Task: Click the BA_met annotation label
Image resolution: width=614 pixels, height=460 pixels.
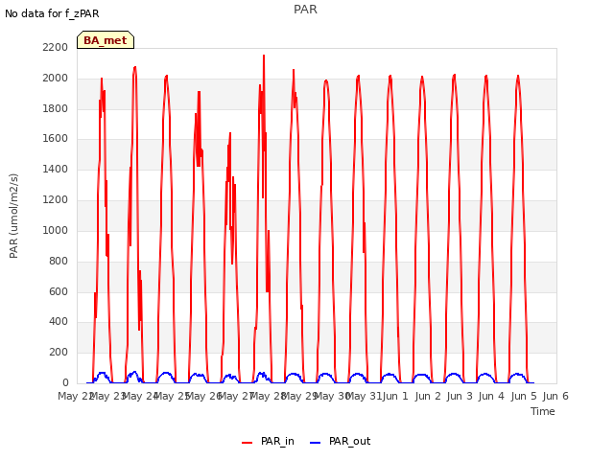Action: (x=106, y=40)
